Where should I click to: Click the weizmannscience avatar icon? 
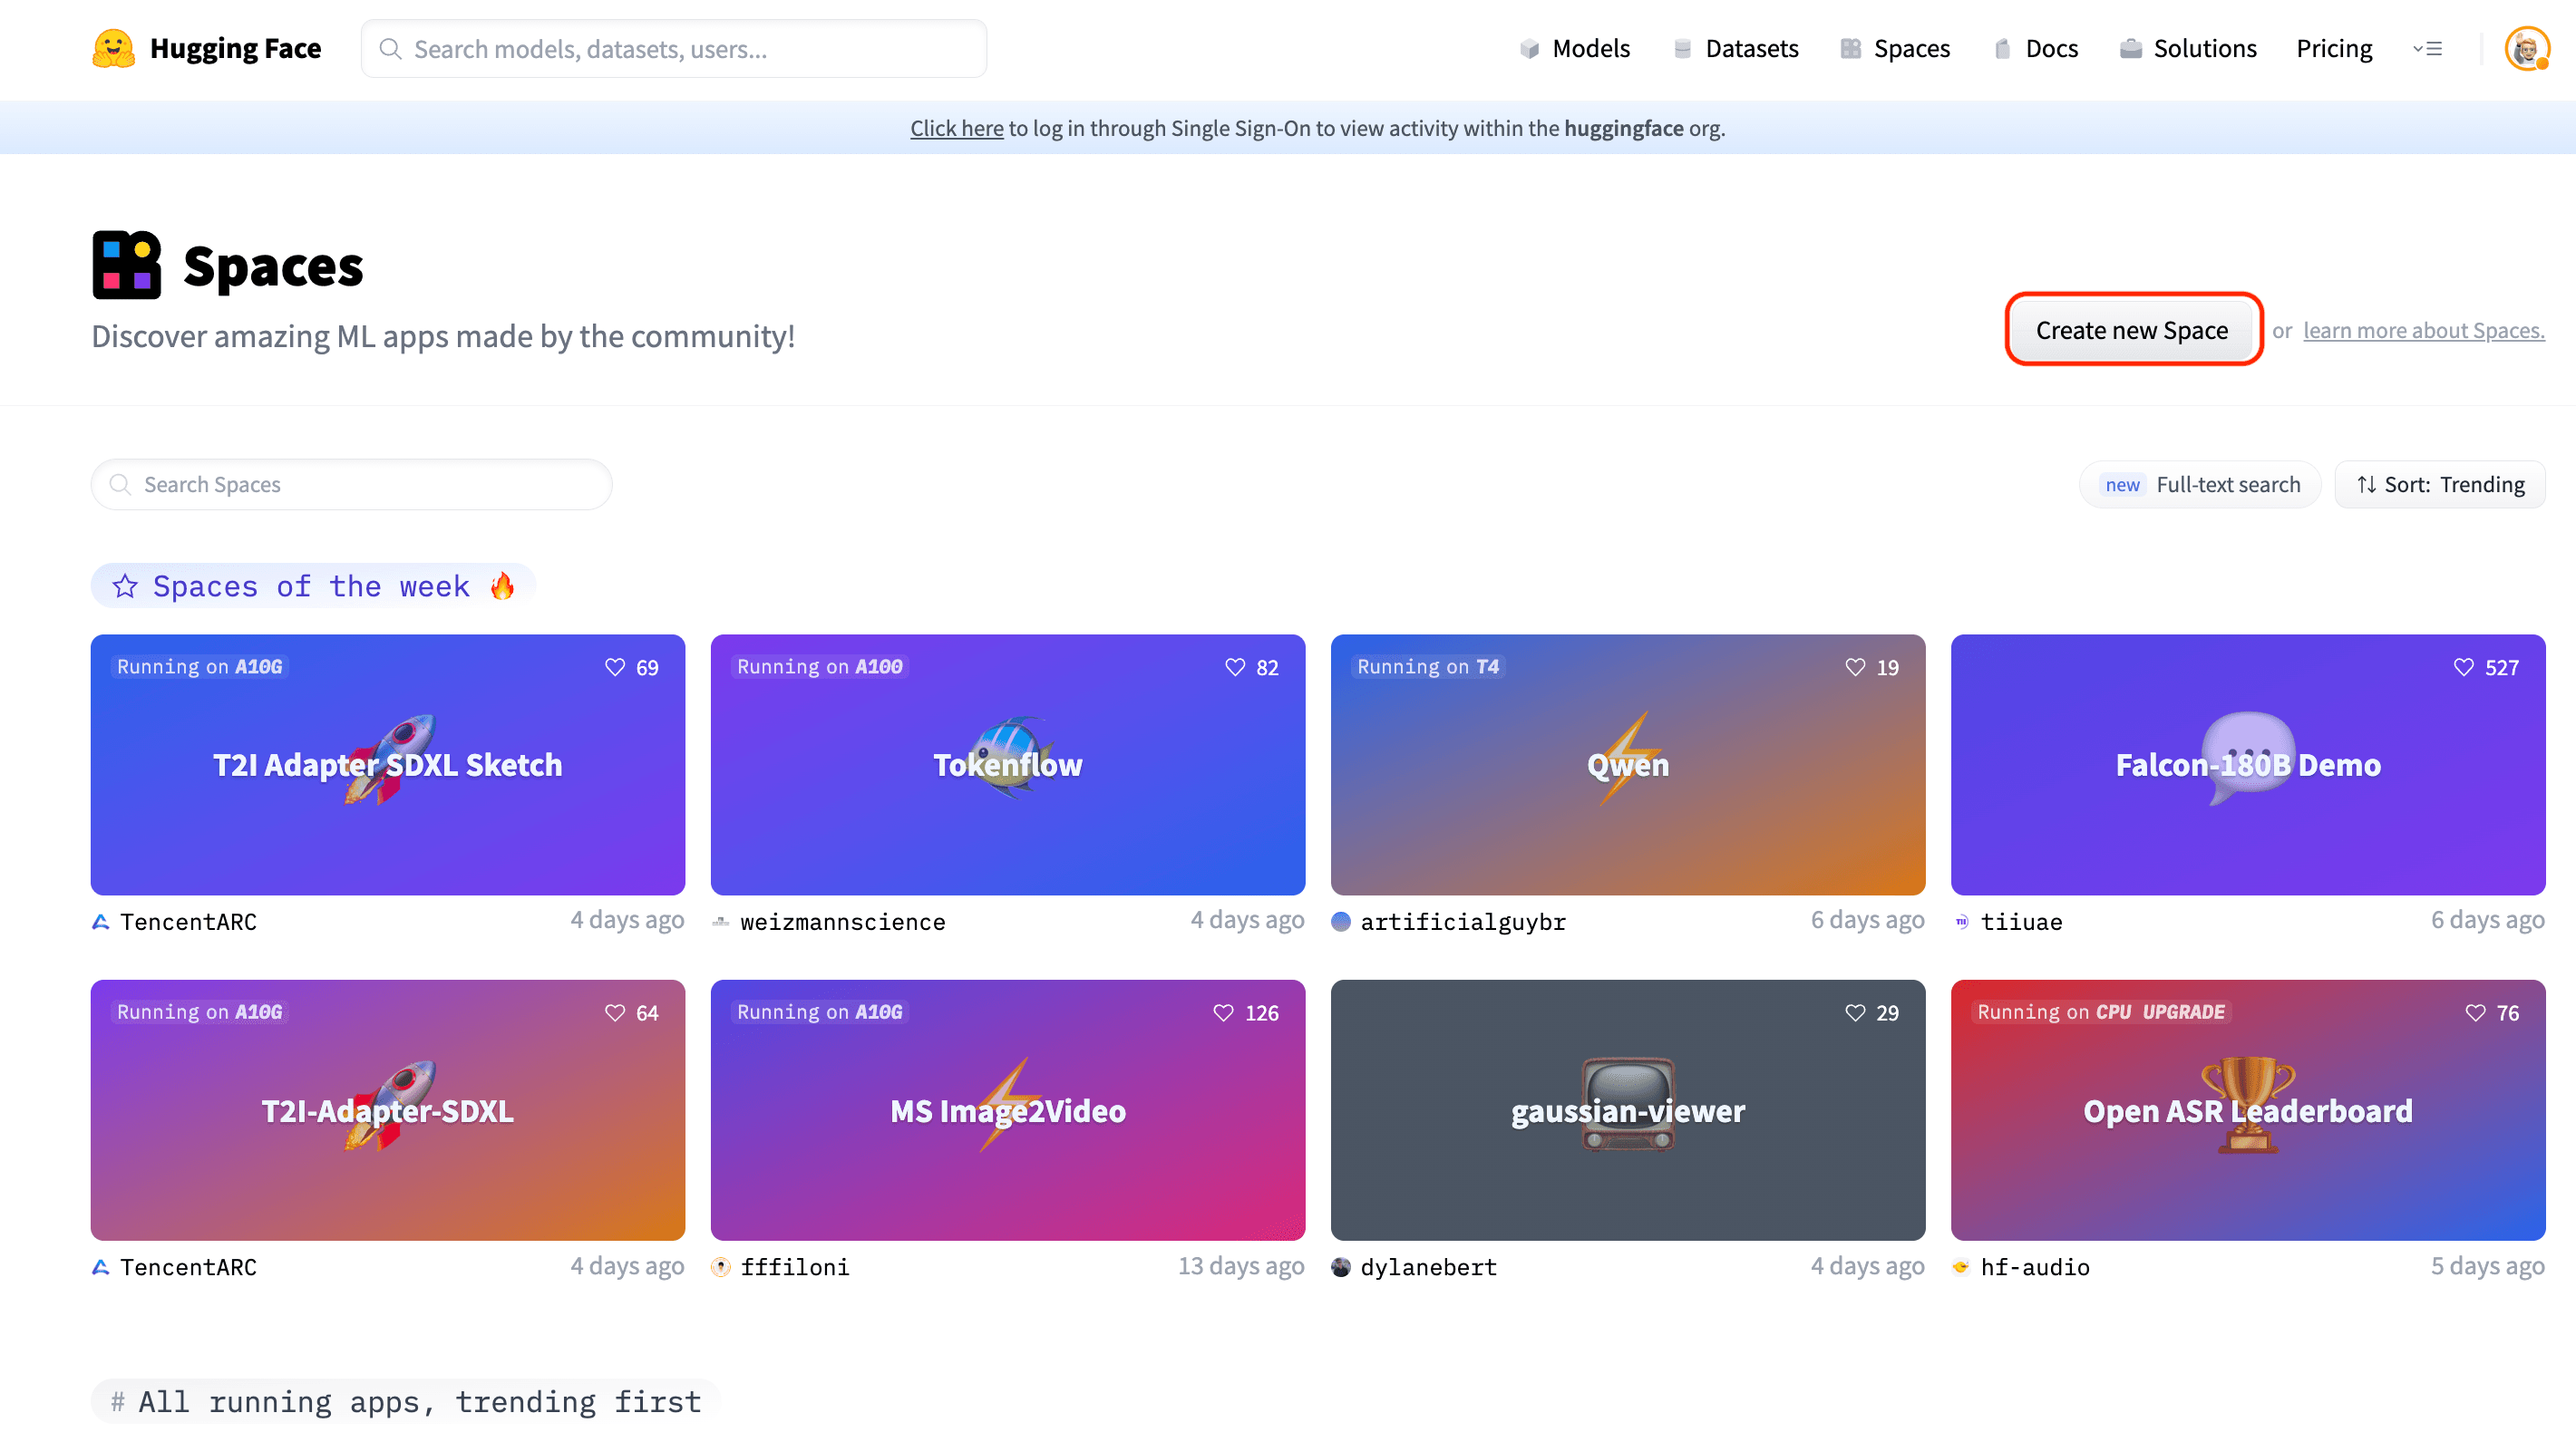tap(721, 922)
